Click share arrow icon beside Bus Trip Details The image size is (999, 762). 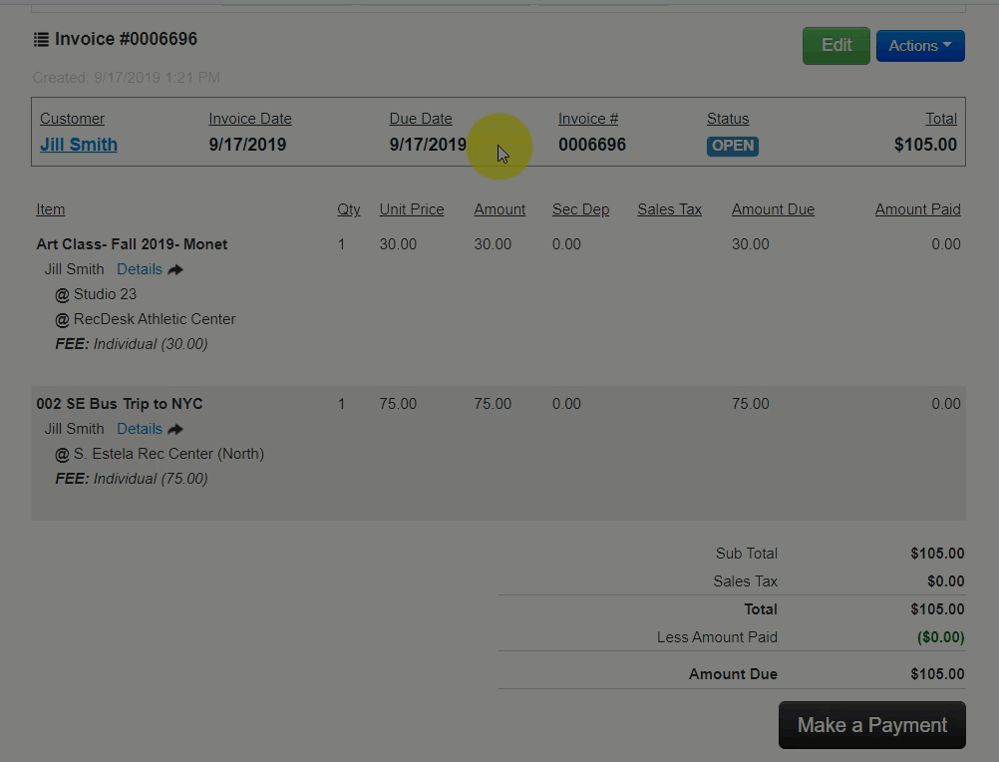pyautogui.click(x=175, y=429)
